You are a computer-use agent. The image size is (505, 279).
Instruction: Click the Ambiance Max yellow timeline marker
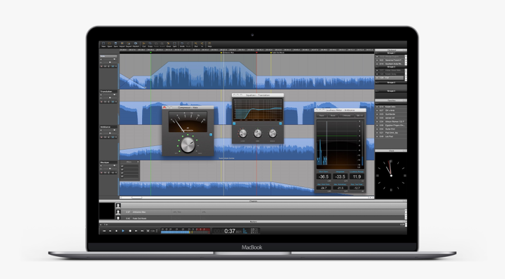click(x=221, y=52)
